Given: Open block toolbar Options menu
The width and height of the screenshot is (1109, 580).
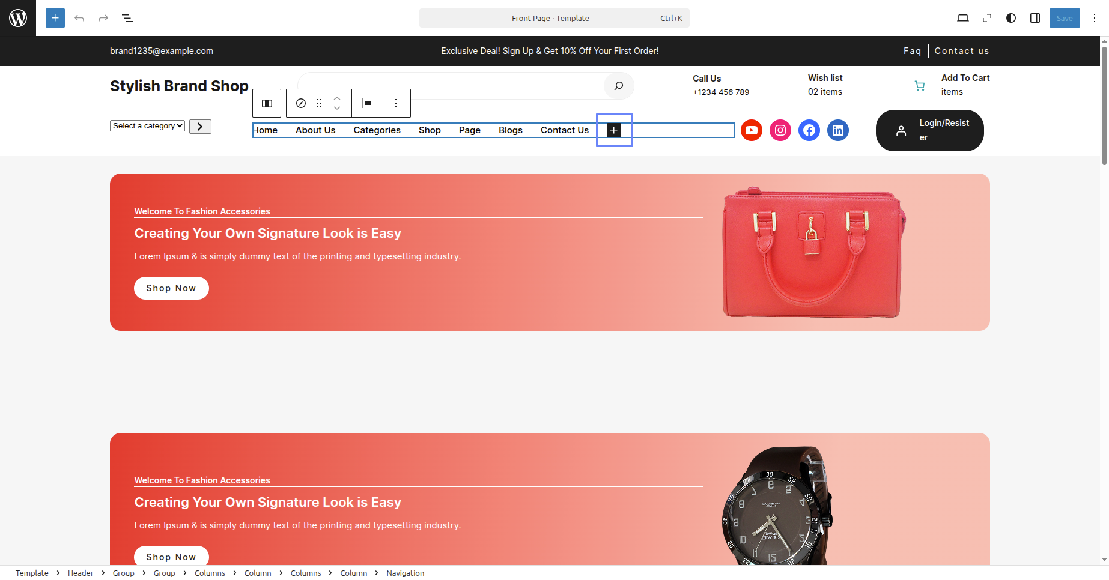Looking at the screenshot, I should (x=396, y=103).
